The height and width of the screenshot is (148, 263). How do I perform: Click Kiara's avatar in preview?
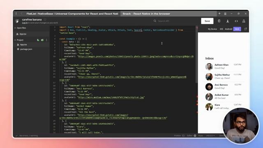[x=209, y=107]
